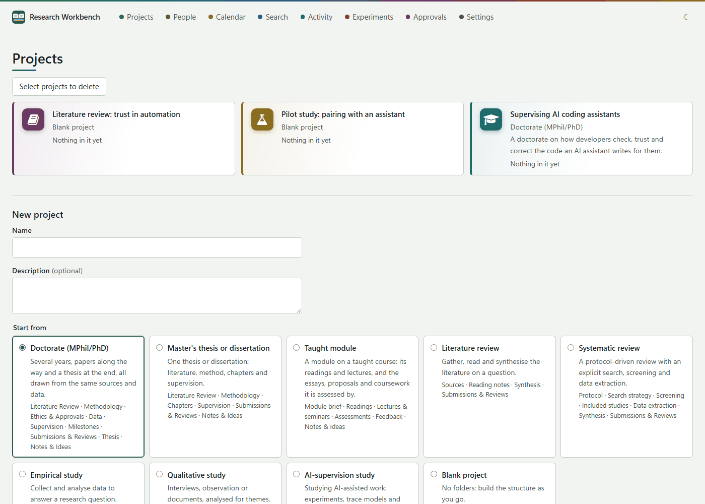This screenshot has height=504, width=705.
Task: Select Empirical study radio button
Action: coord(23,474)
